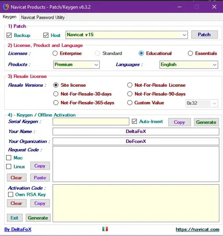
Task: Click the Patch button
Action: [204, 35]
